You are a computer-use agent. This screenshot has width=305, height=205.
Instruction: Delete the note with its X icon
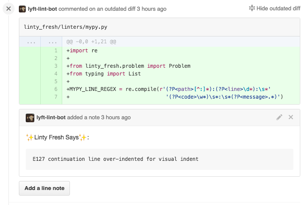[x=291, y=117]
